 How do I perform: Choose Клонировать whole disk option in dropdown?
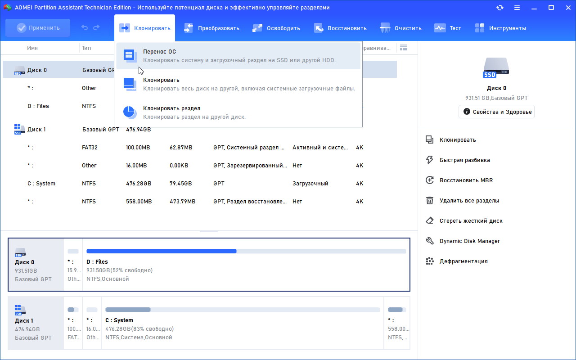(238, 84)
